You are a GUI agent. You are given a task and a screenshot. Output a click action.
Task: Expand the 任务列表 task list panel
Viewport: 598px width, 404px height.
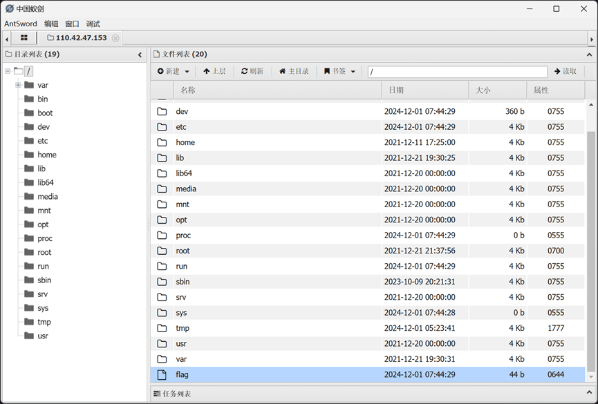pyautogui.click(x=589, y=392)
